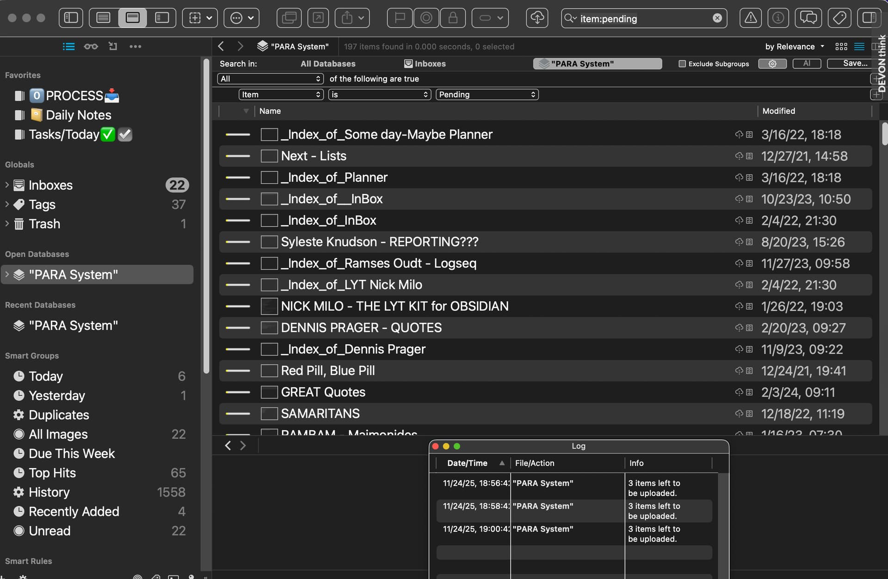Image resolution: width=888 pixels, height=579 pixels.
Task: Expand the Inboxes tree item
Action: point(7,185)
